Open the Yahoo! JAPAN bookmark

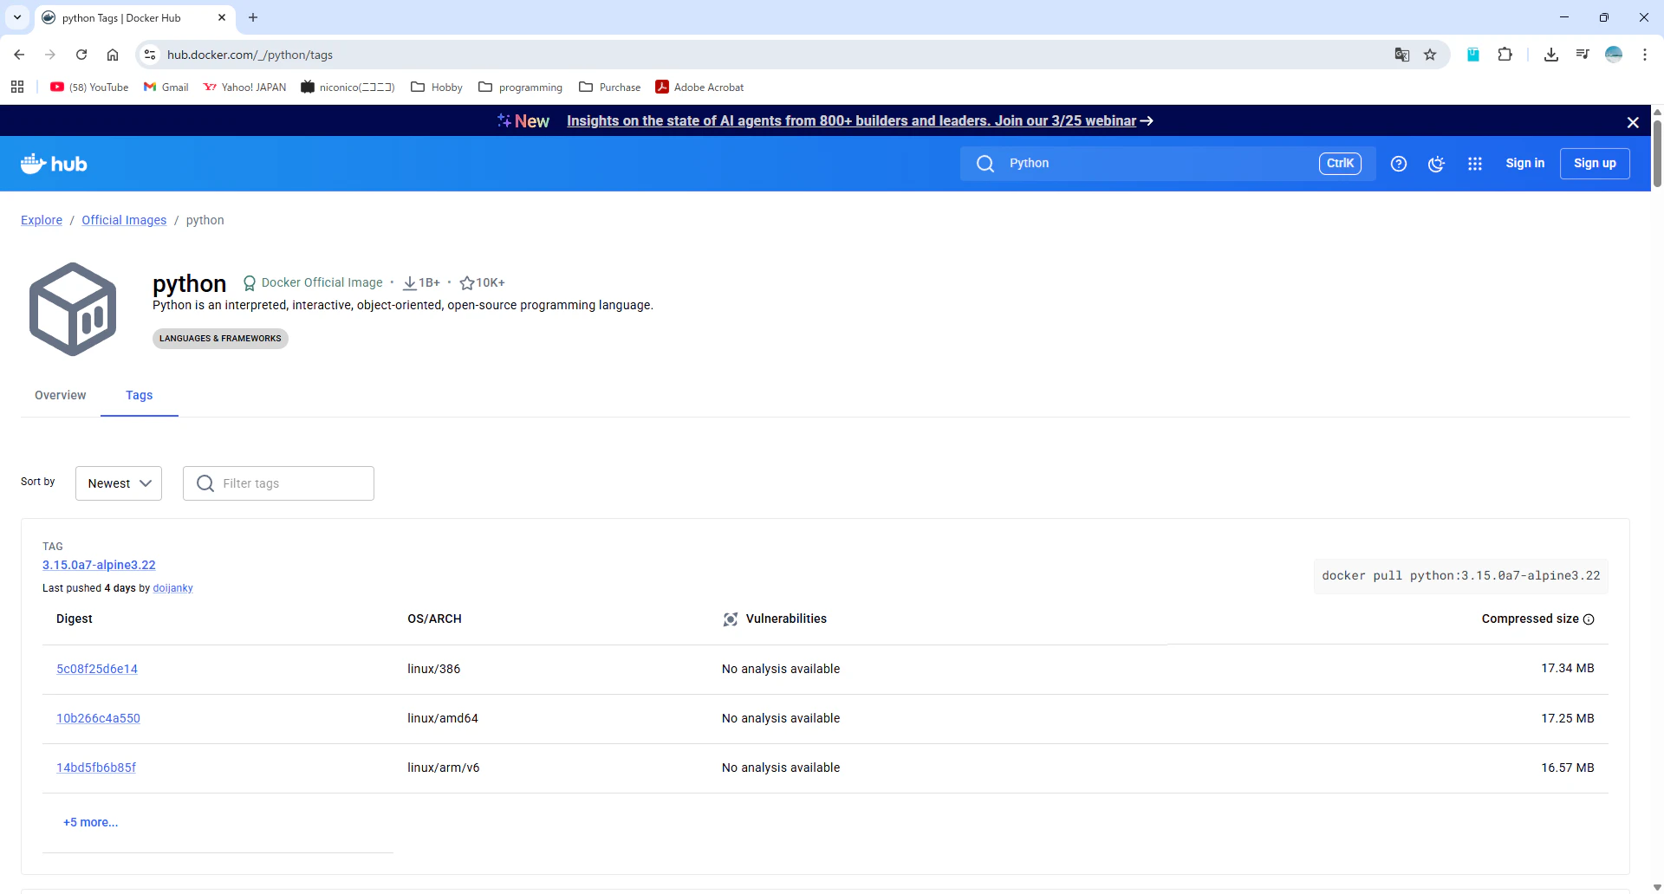click(244, 87)
